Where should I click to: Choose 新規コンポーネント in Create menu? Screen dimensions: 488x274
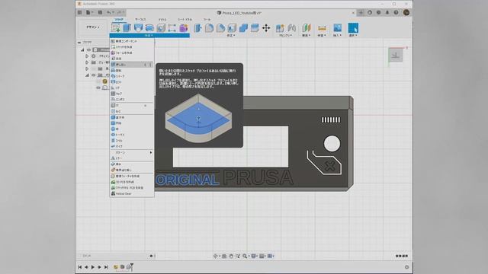coord(132,41)
